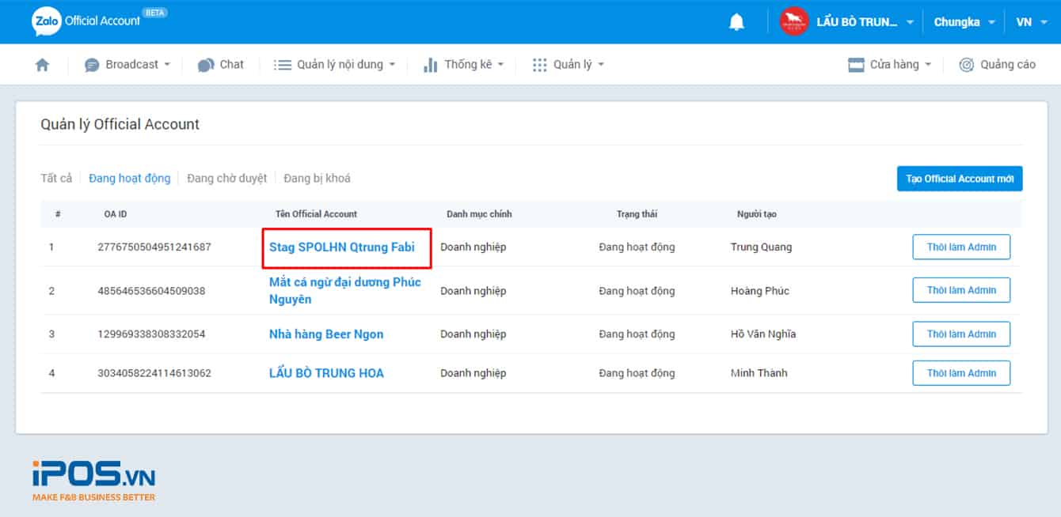Screen dimensions: 1061x517
Task: Click Thôi làm Admin for Nhà hàng Beer Ngon
Action: [x=961, y=334]
